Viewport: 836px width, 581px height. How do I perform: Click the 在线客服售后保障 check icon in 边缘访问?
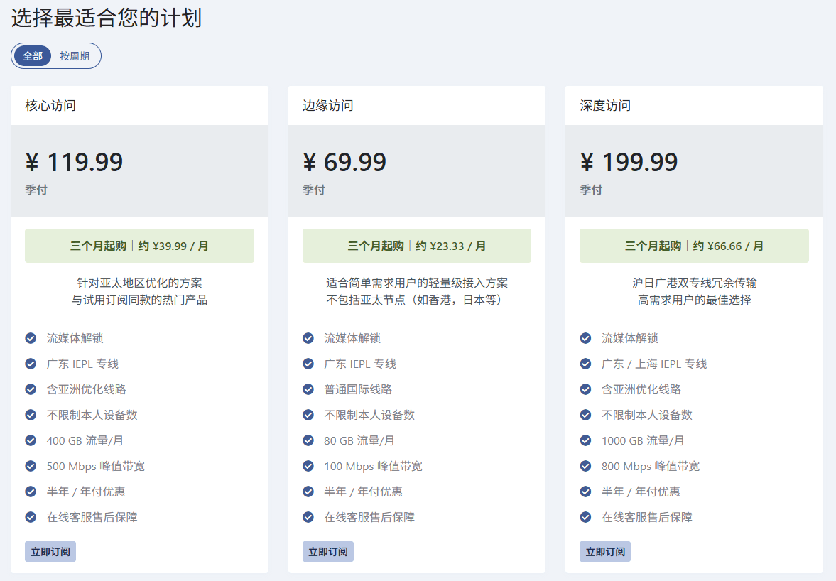point(308,517)
